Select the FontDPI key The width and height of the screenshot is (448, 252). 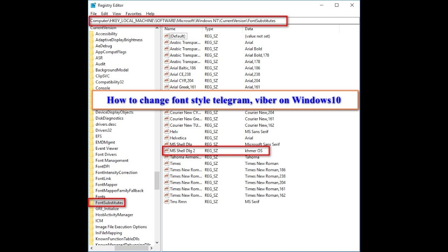[103, 167]
